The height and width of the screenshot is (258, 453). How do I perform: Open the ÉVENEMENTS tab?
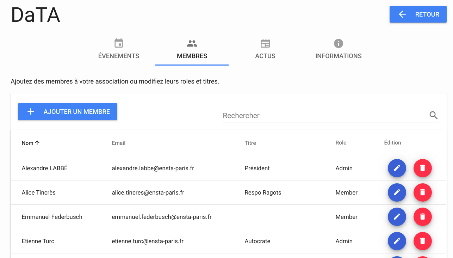coord(119,51)
